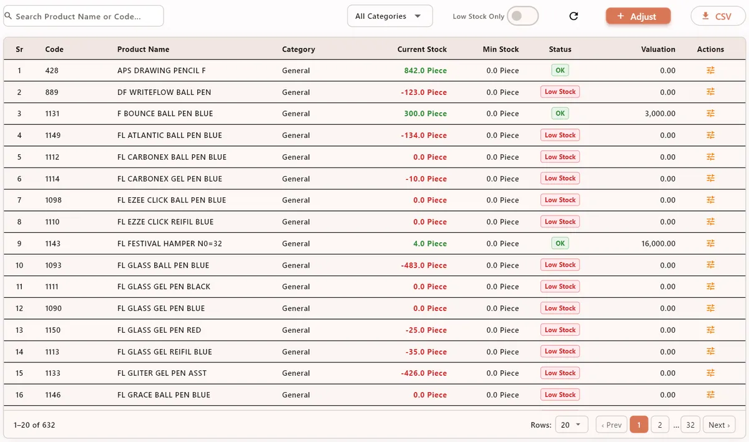Viewport: 749px width, 442px height.
Task: Click the adjust icon for FL GLITER GEL PEN ASST
Action: click(710, 373)
